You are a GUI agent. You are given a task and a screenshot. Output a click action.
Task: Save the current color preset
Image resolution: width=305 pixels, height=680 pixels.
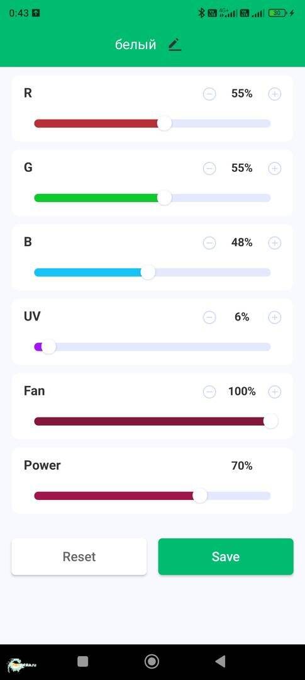226,557
